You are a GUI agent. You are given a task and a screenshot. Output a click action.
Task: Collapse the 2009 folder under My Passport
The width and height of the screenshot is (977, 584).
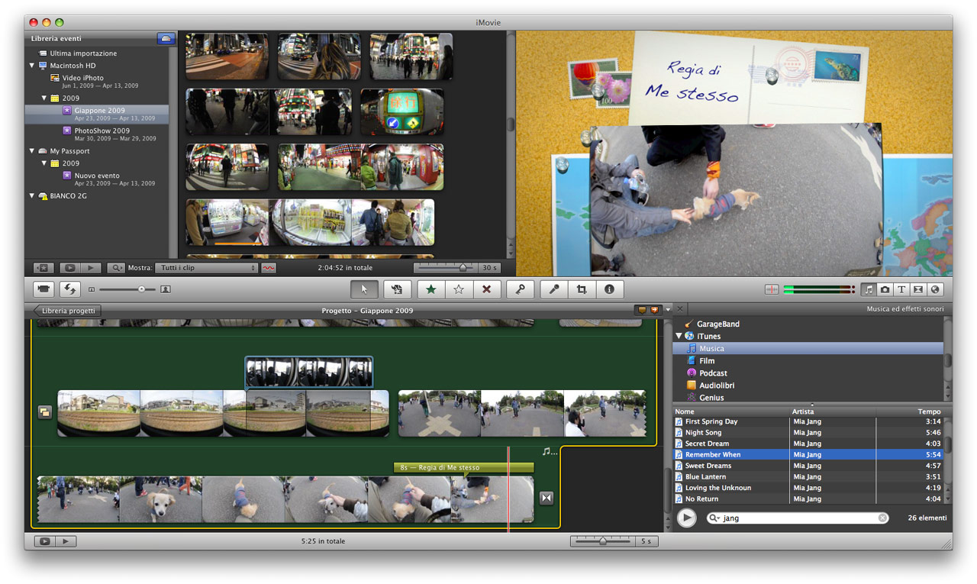pos(44,163)
